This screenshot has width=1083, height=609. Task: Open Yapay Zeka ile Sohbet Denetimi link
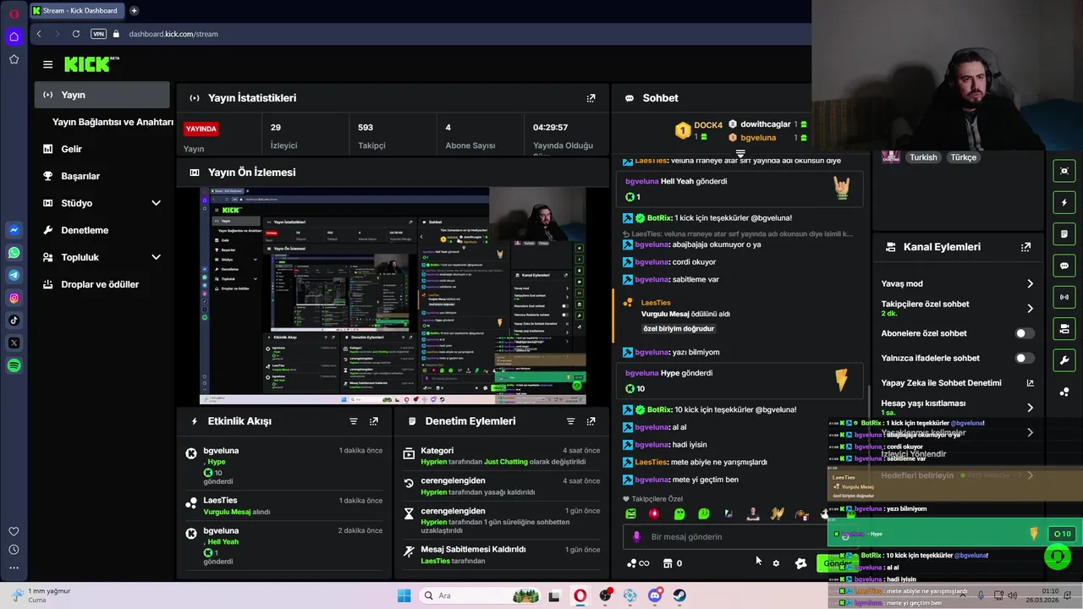(957, 383)
